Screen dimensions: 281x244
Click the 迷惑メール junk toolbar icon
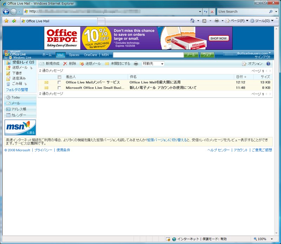pyautogui.click(x=82, y=64)
